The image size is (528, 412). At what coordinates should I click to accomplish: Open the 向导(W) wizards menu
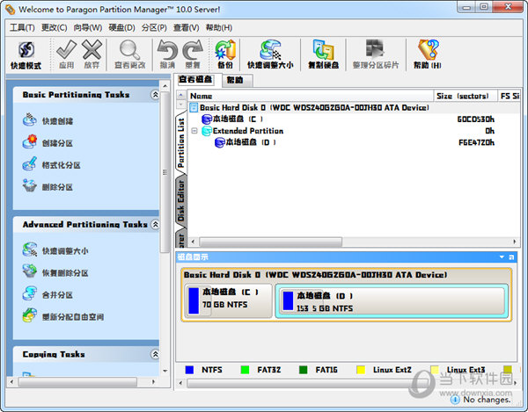click(87, 27)
